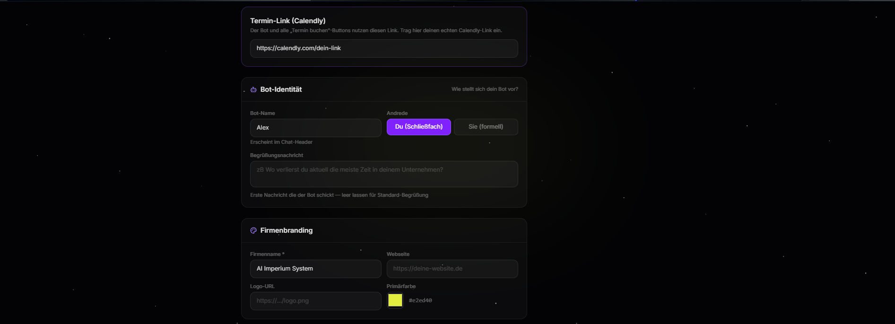Click the Bot-Identität section heading

[x=281, y=89]
